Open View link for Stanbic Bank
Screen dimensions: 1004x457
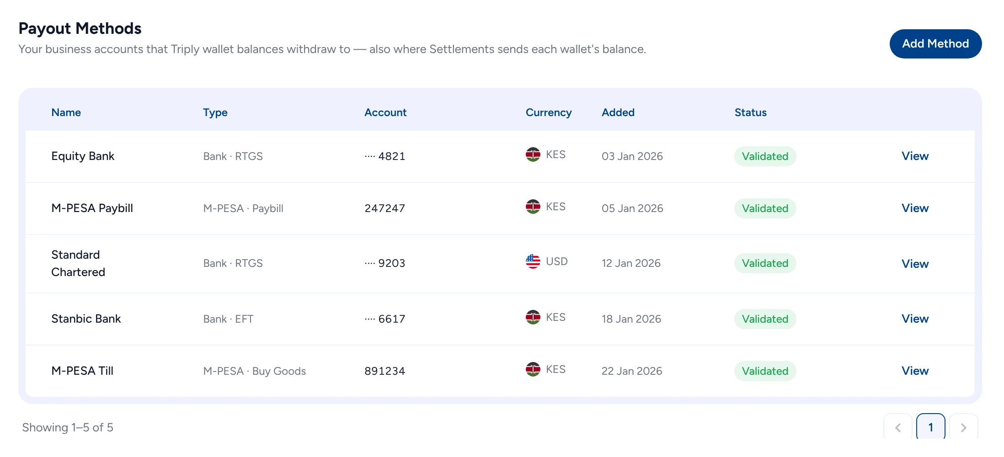pyautogui.click(x=915, y=319)
